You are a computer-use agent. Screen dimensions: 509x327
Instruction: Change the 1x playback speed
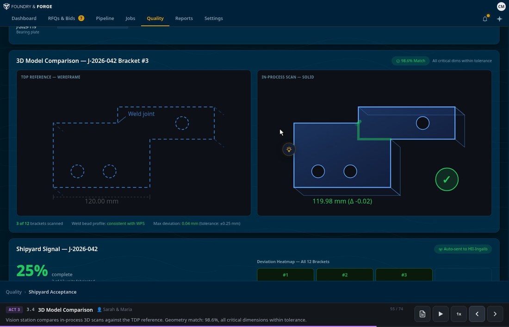[x=459, y=314]
